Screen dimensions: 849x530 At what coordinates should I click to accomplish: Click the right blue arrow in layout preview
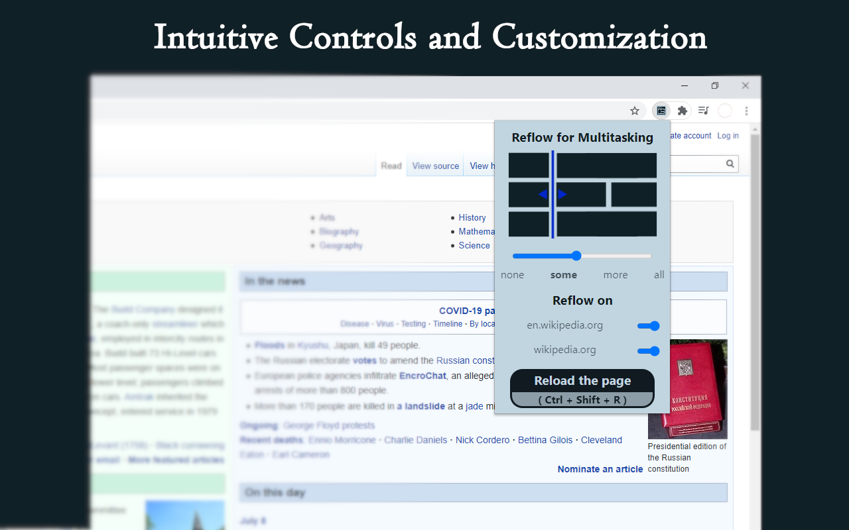click(562, 194)
